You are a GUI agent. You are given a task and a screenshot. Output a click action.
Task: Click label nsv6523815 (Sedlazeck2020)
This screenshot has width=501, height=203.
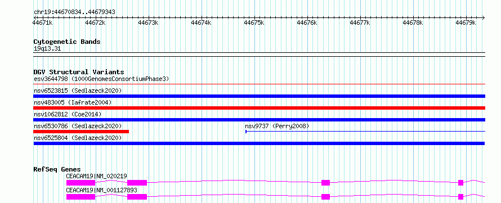coord(78,91)
